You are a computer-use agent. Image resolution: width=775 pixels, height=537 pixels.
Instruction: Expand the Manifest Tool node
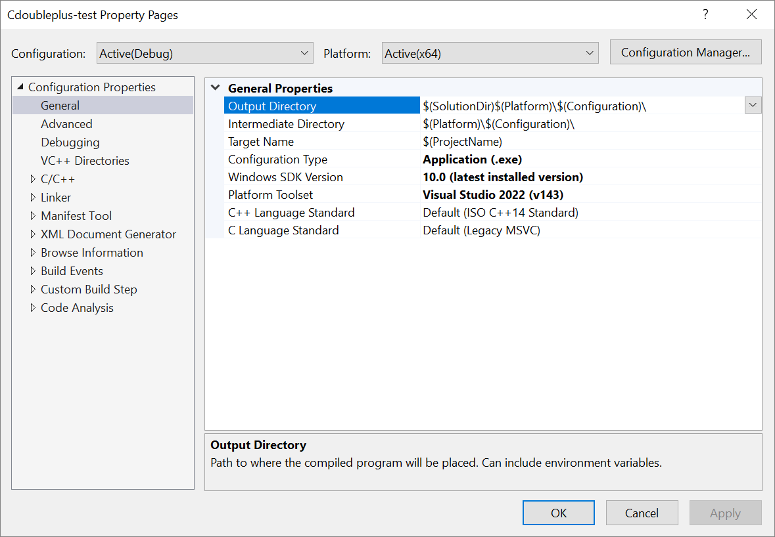[33, 215]
